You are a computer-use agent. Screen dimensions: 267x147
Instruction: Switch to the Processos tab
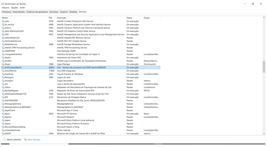[6, 12]
